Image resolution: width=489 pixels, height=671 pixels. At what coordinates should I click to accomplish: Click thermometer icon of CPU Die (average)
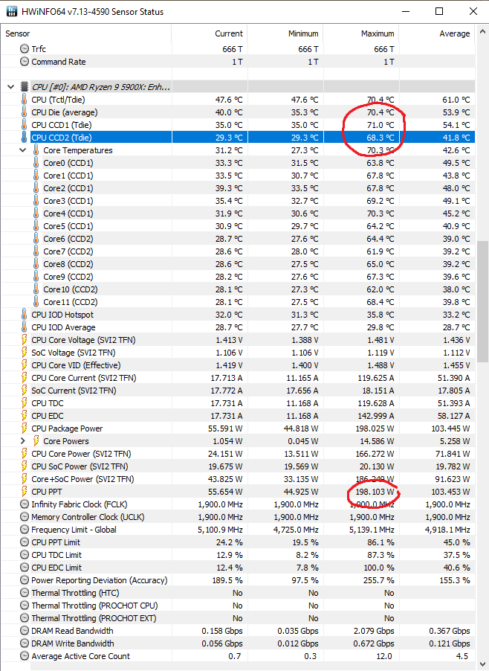coord(24,112)
